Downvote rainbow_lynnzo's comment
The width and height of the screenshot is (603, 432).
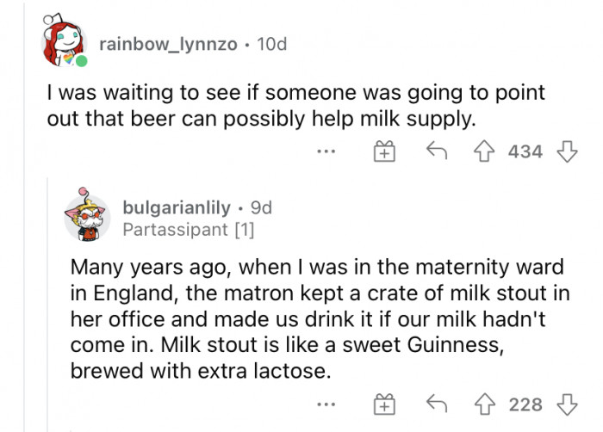566,151
